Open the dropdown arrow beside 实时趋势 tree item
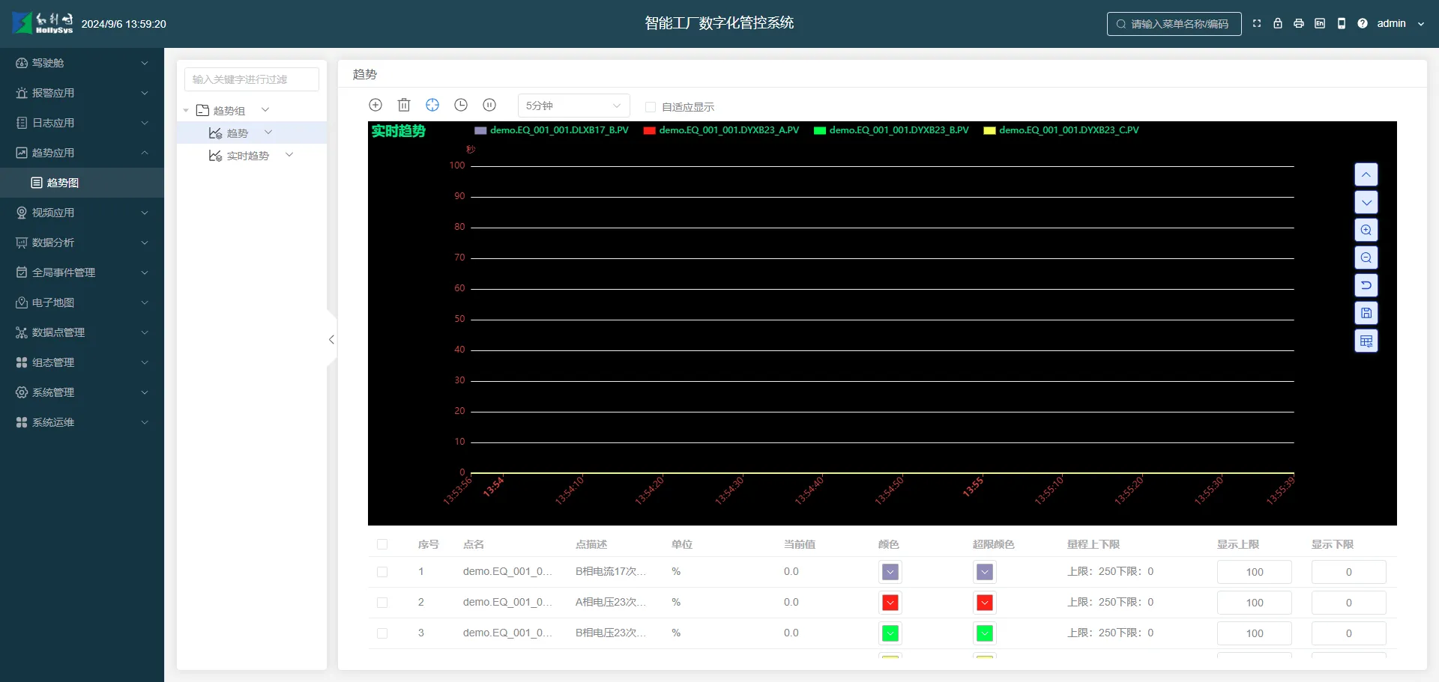The width and height of the screenshot is (1439, 682). click(x=289, y=155)
